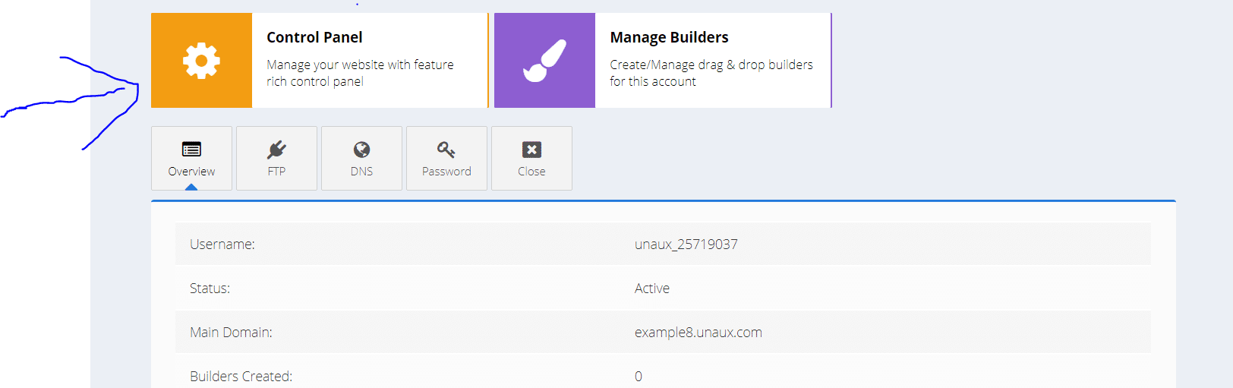The width and height of the screenshot is (1233, 388).
Task: Click the purple paintbrush Manage Builders icon
Action: pos(544,61)
